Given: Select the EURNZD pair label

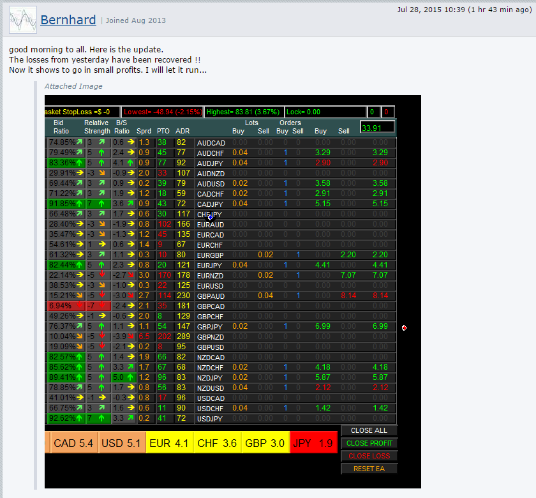Looking at the screenshot, I should pyautogui.click(x=210, y=276).
